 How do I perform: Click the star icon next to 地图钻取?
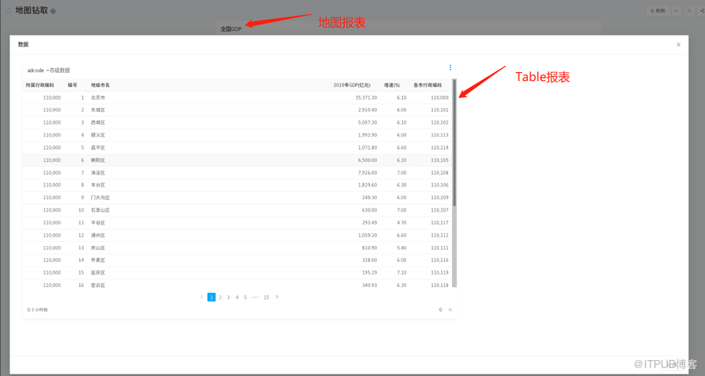53,11
